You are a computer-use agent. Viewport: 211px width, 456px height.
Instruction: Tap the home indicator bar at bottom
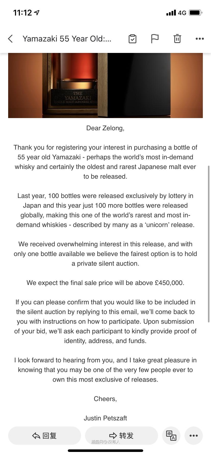coord(106,451)
